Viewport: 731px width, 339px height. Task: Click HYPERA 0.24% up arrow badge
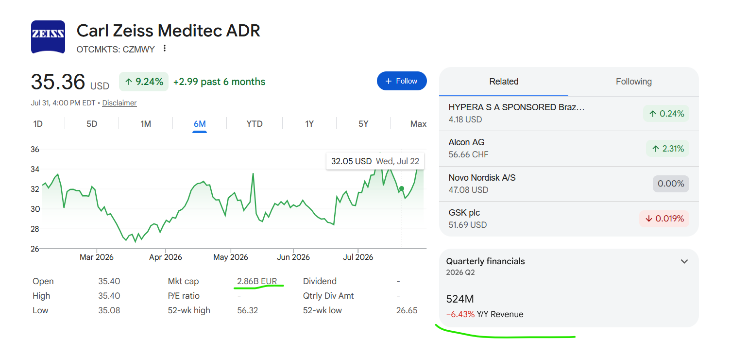(x=666, y=114)
